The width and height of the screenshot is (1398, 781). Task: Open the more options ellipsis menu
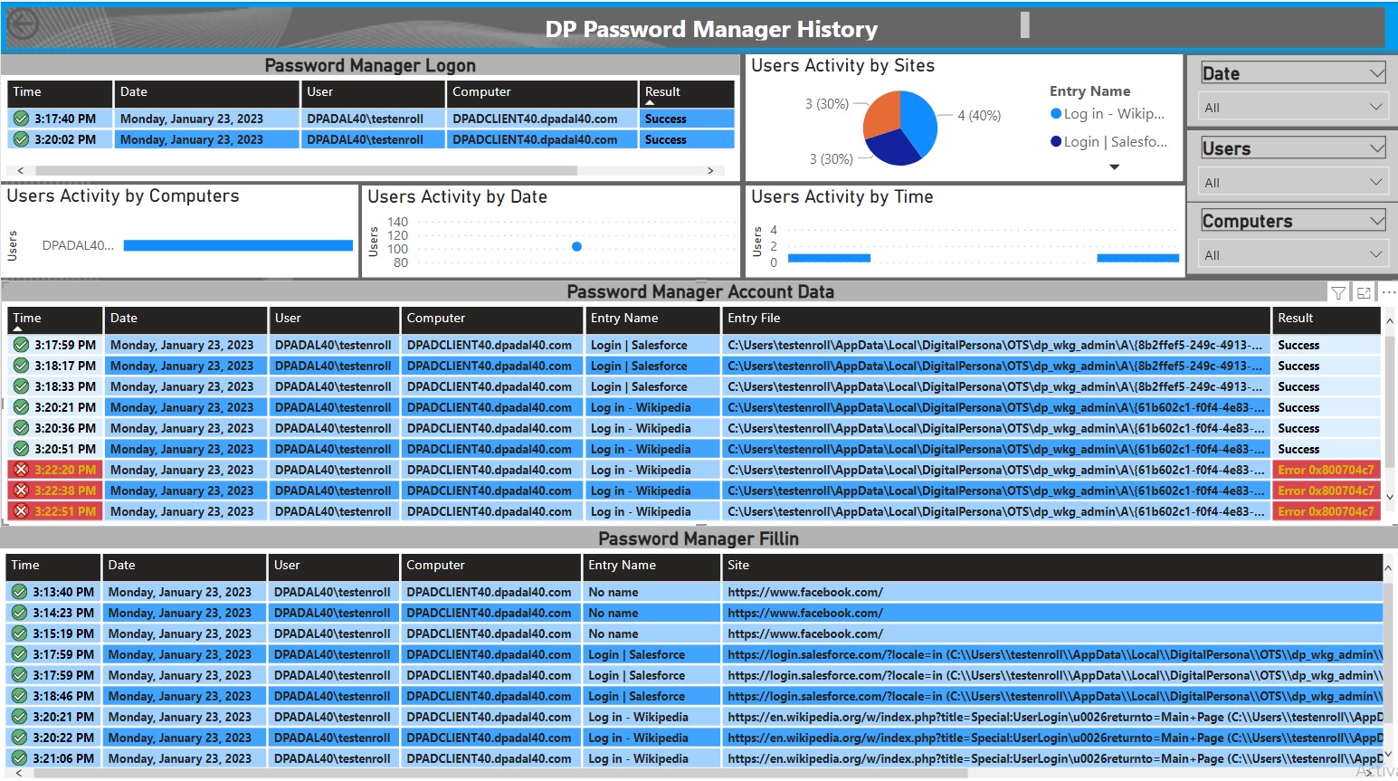pos(1389,291)
